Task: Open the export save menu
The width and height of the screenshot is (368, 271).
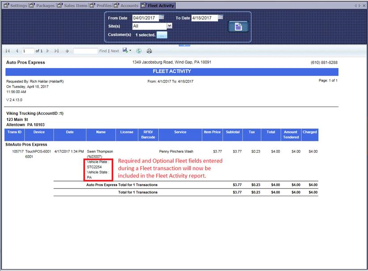Action: click(127, 51)
